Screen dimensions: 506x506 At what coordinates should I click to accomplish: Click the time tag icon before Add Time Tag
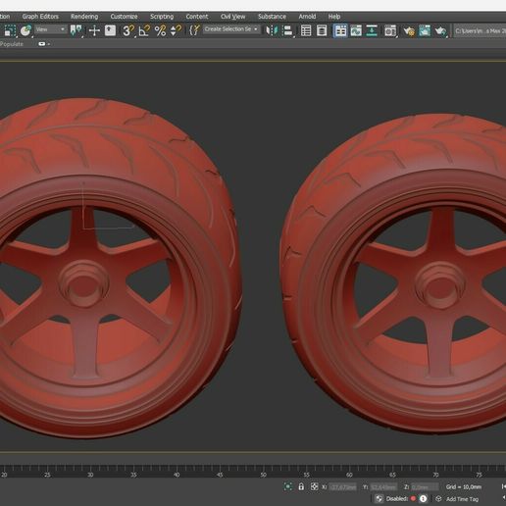click(438, 498)
